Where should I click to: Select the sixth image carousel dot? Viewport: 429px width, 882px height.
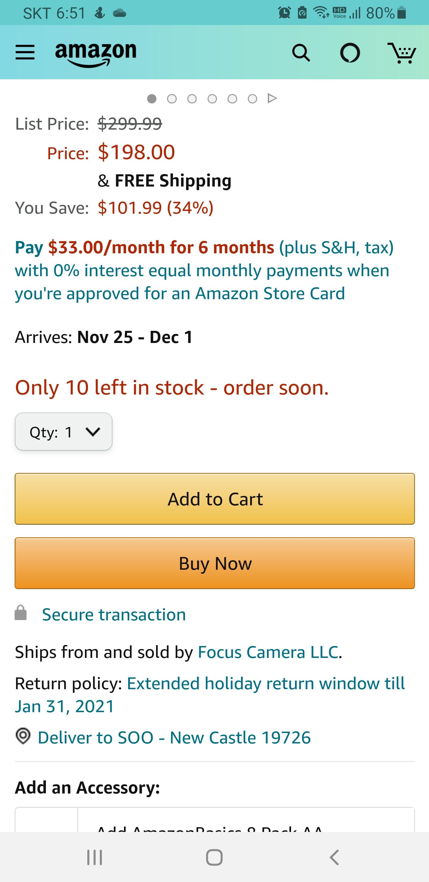point(252,99)
